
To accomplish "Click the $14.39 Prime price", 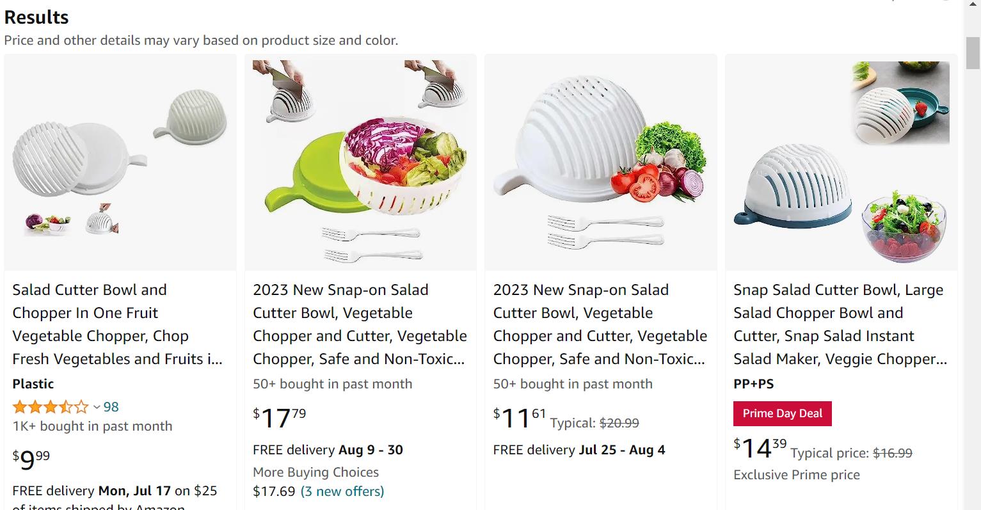I will click(x=760, y=447).
